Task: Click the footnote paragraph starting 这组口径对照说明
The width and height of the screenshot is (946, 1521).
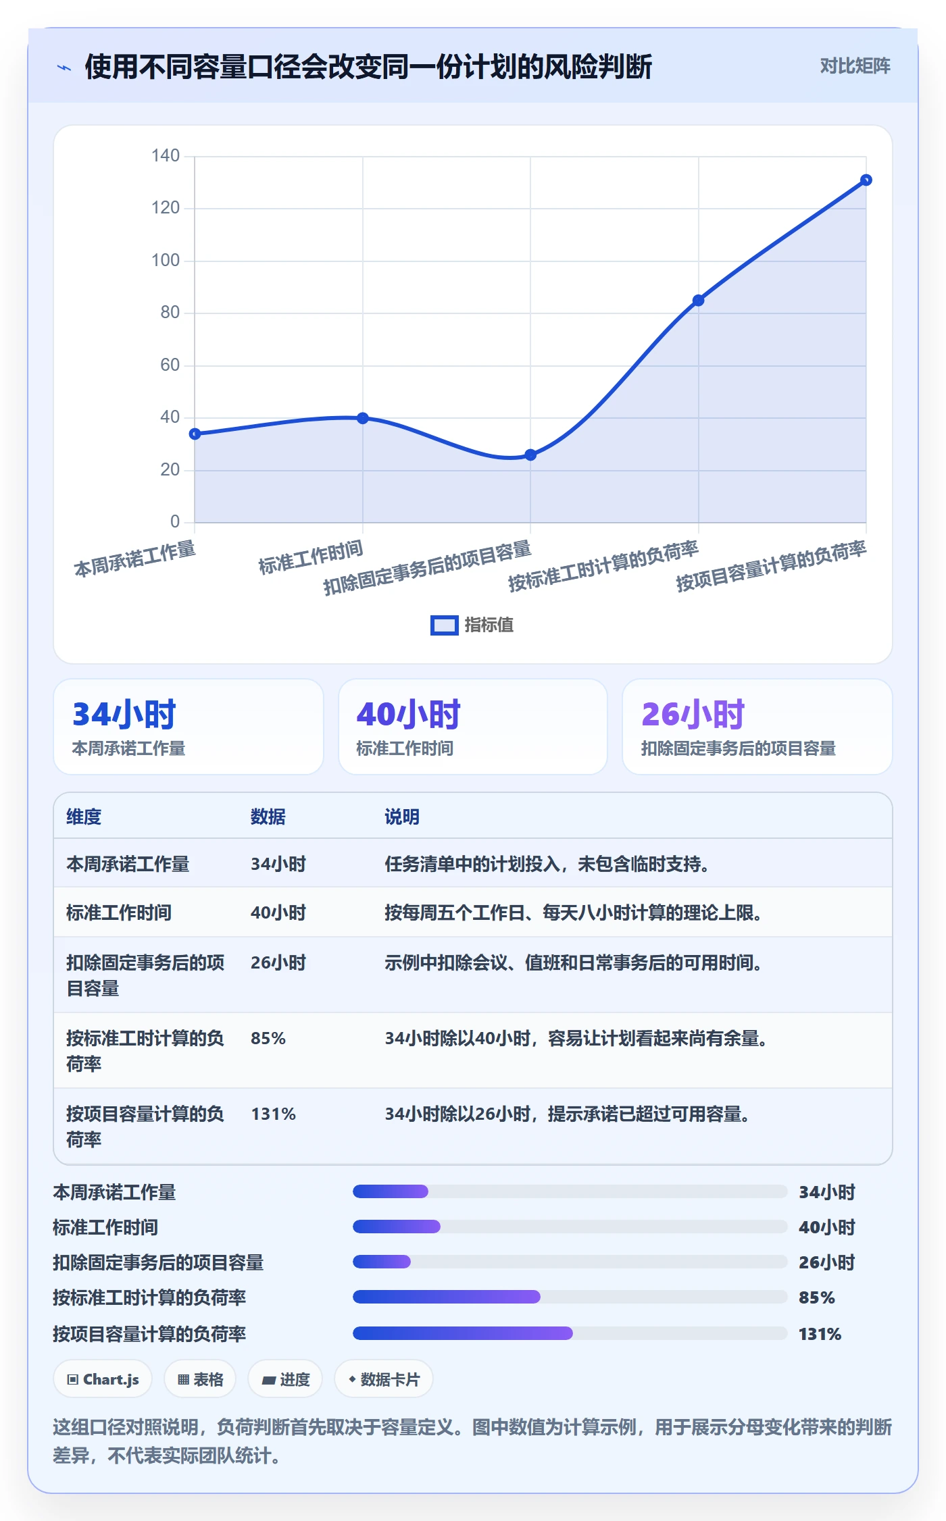Action: 472,1441
